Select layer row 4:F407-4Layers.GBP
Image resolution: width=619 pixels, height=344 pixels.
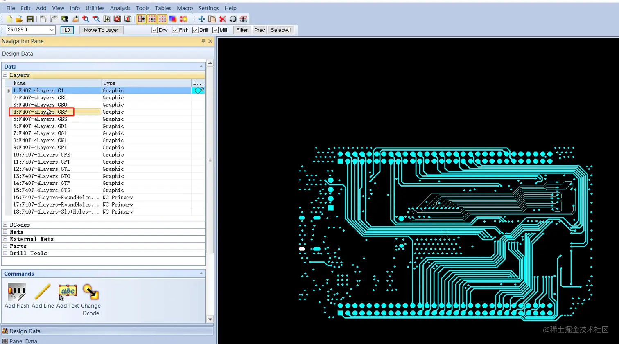coord(104,112)
